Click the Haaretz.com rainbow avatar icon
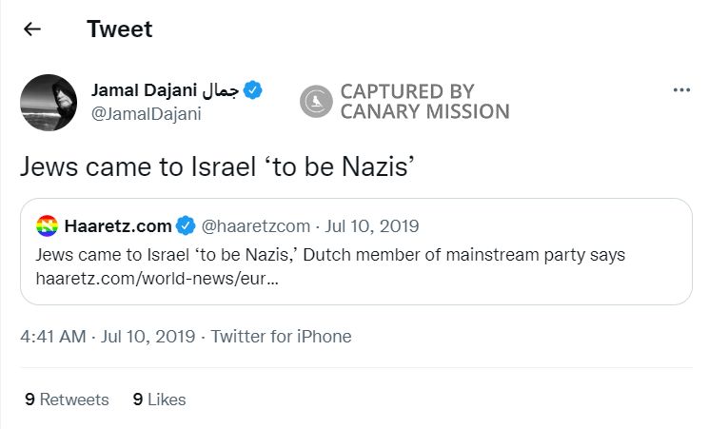Image resolution: width=709 pixels, height=429 pixels. point(47,226)
